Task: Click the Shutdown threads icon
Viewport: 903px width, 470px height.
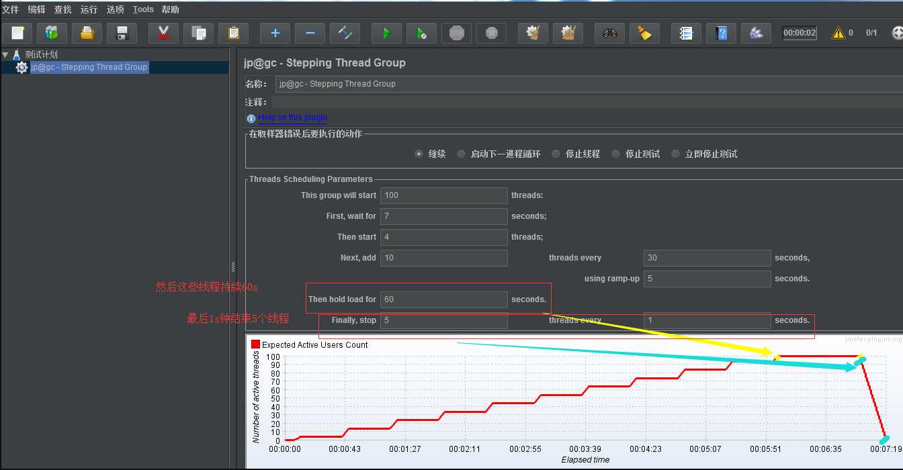Action: [x=491, y=33]
